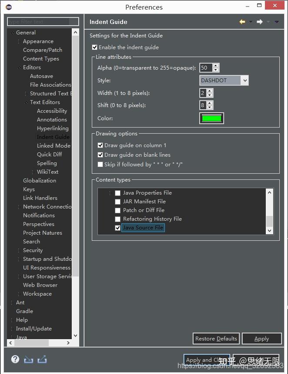The image size is (288, 374).
Task: Open the help question mark icon
Action: pos(15,359)
